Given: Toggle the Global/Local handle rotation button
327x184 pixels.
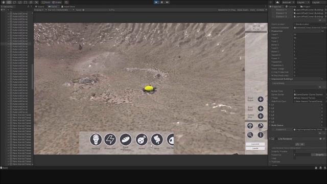Looking at the screenshot, I should coord(57,2).
